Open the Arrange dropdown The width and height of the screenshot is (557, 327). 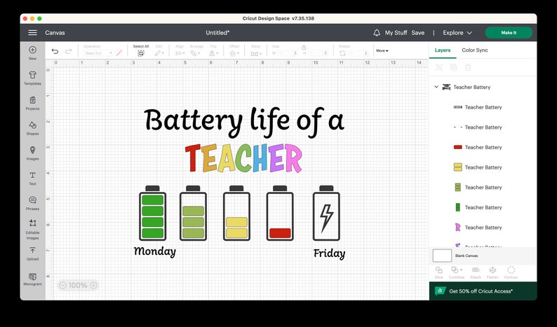pyautogui.click(x=195, y=53)
